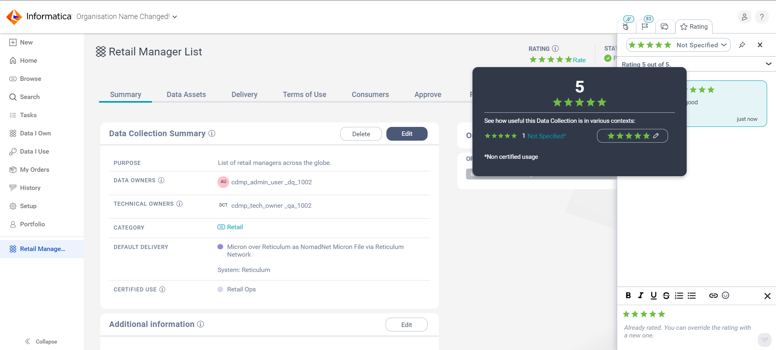Select the Rating panel tab
776x350 pixels.
[694, 27]
